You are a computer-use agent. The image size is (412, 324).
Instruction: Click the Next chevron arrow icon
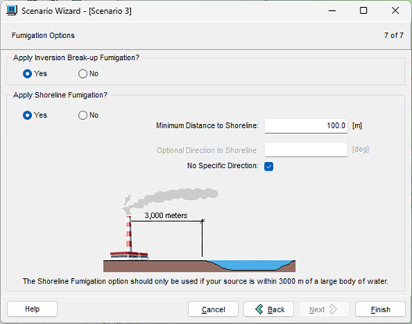333,309
